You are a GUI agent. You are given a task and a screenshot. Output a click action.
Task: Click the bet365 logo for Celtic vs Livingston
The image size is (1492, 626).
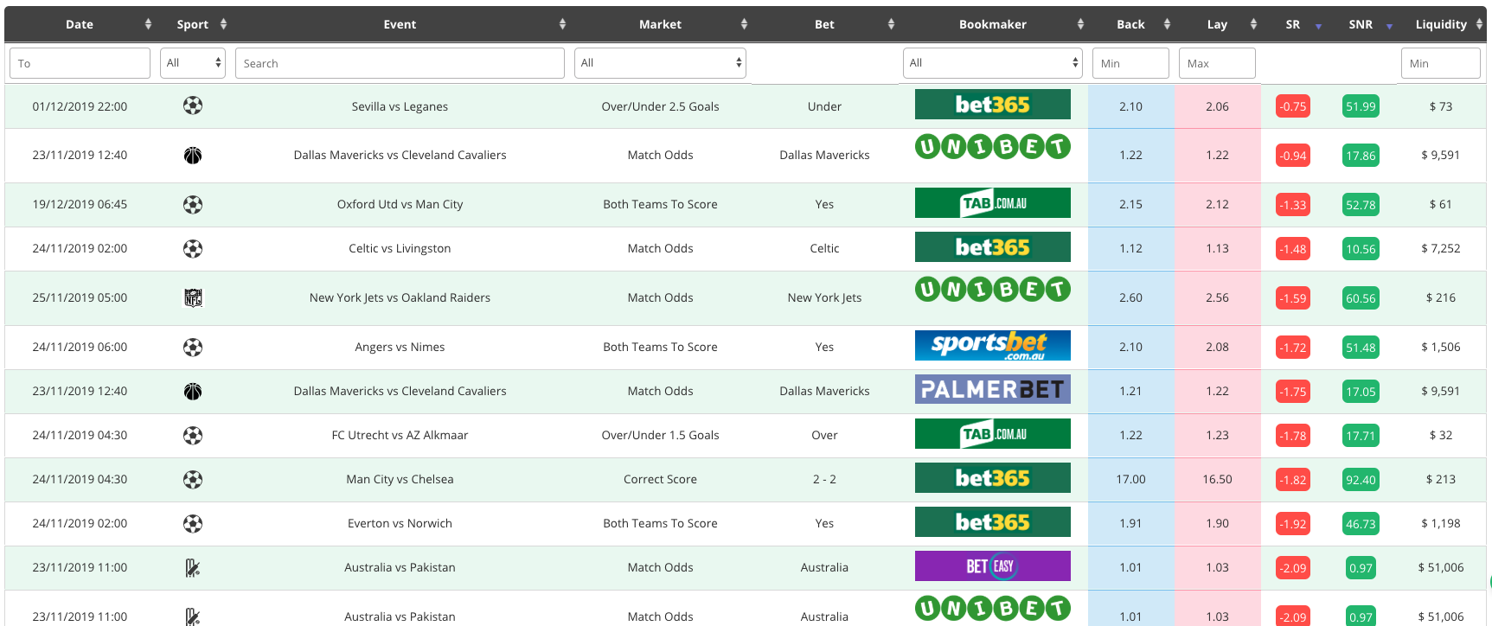[993, 247]
